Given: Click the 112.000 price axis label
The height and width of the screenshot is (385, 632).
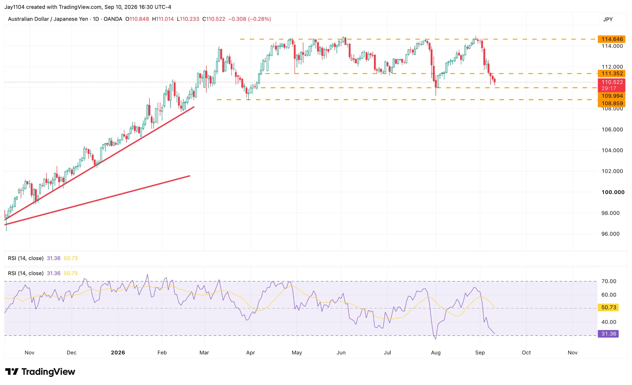Looking at the screenshot, I should pos(612,67).
